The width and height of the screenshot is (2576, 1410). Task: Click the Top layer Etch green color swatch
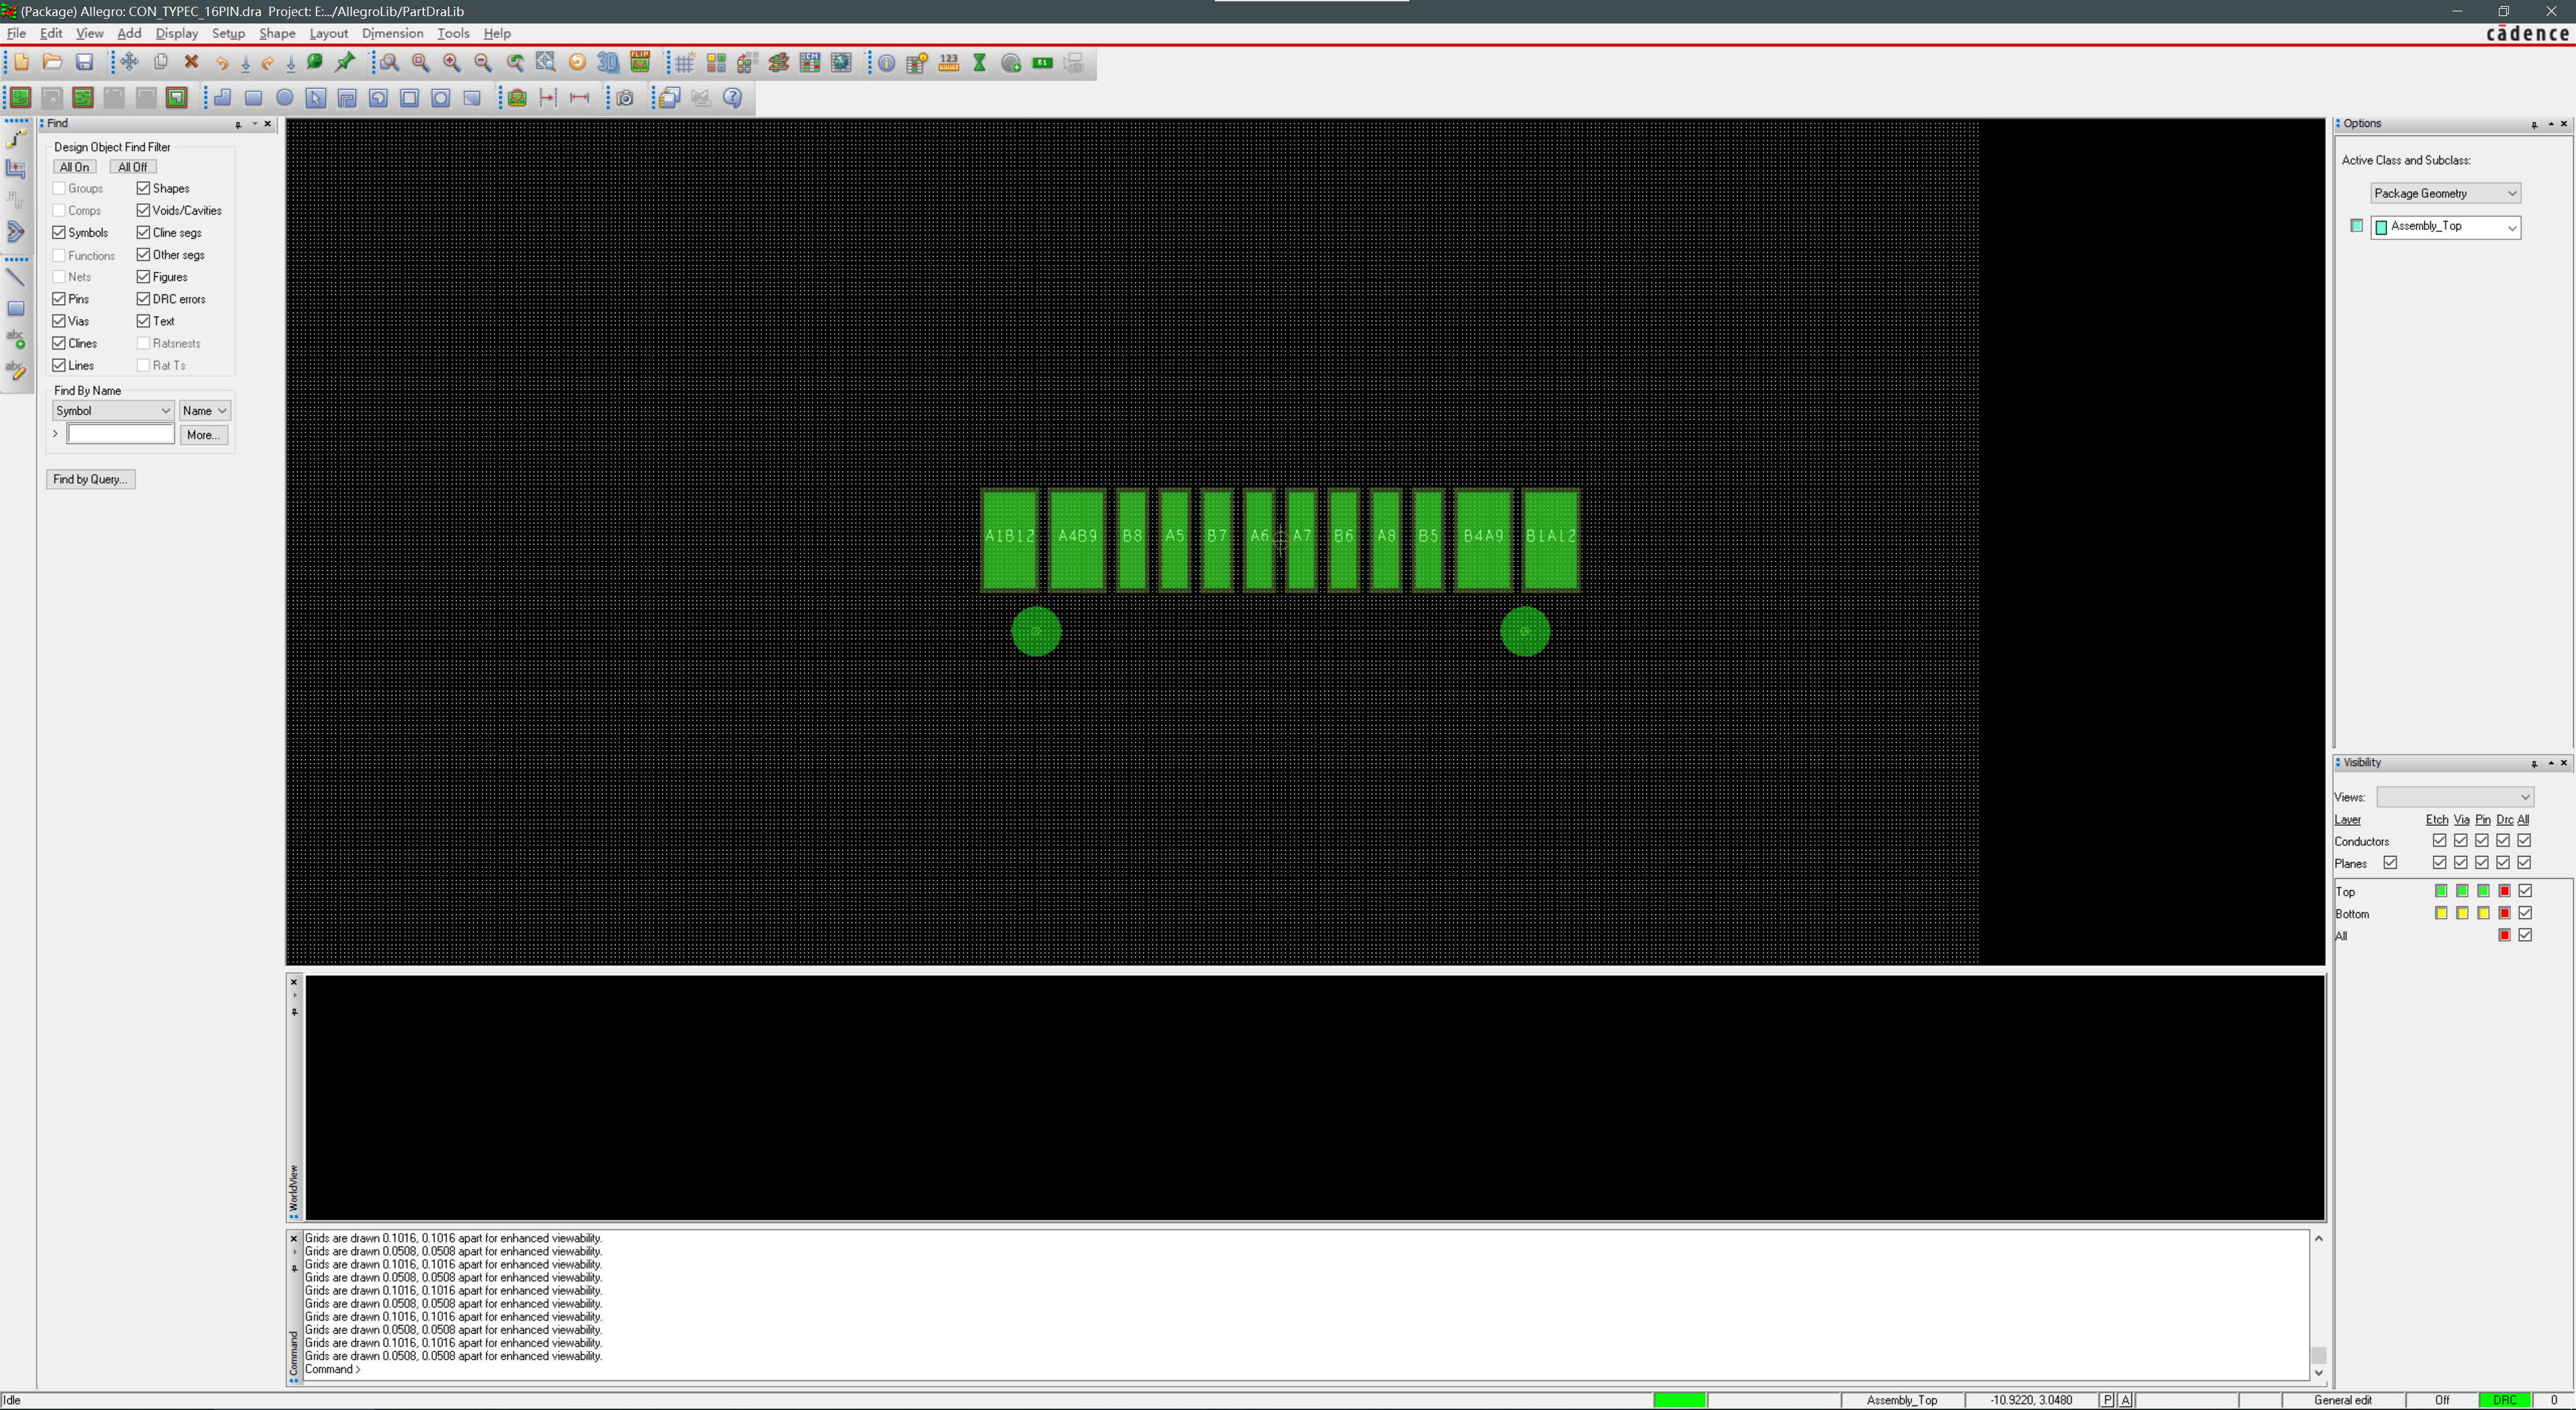(x=2440, y=891)
